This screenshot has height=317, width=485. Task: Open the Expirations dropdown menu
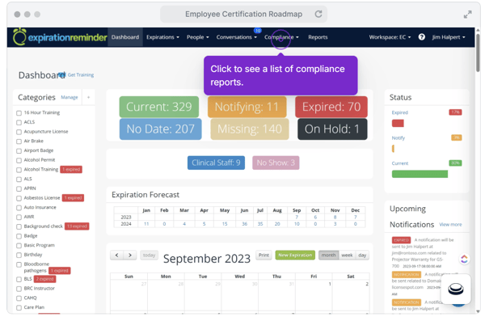pos(162,37)
